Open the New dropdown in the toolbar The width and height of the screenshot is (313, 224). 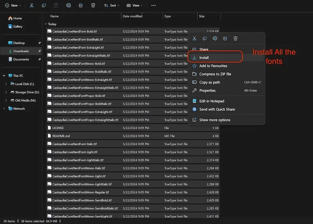13,5
